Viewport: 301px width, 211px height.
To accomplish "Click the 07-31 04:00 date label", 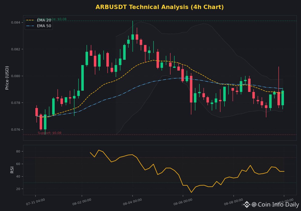I will point(35,202).
